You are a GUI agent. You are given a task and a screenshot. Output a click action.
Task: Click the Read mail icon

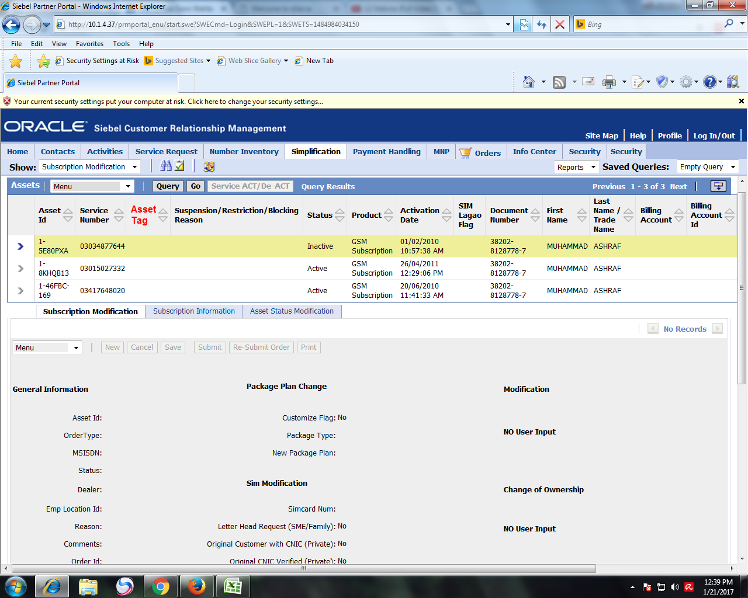tap(588, 82)
